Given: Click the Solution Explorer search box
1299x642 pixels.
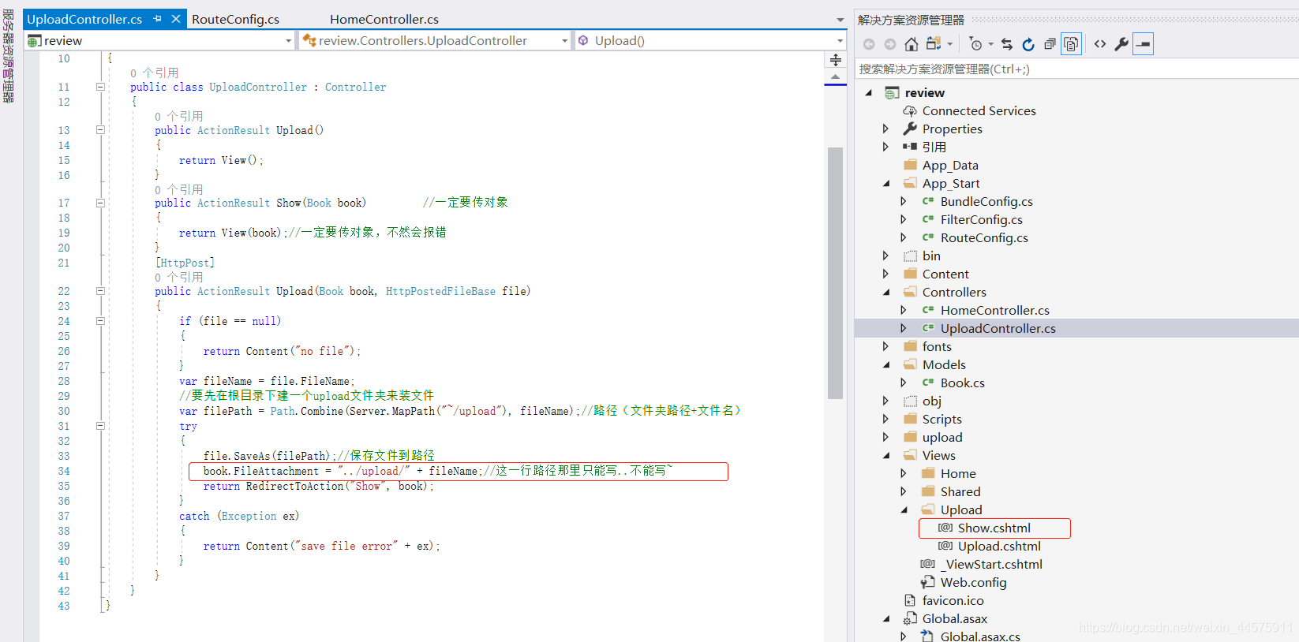Looking at the screenshot, I should point(1076,69).
